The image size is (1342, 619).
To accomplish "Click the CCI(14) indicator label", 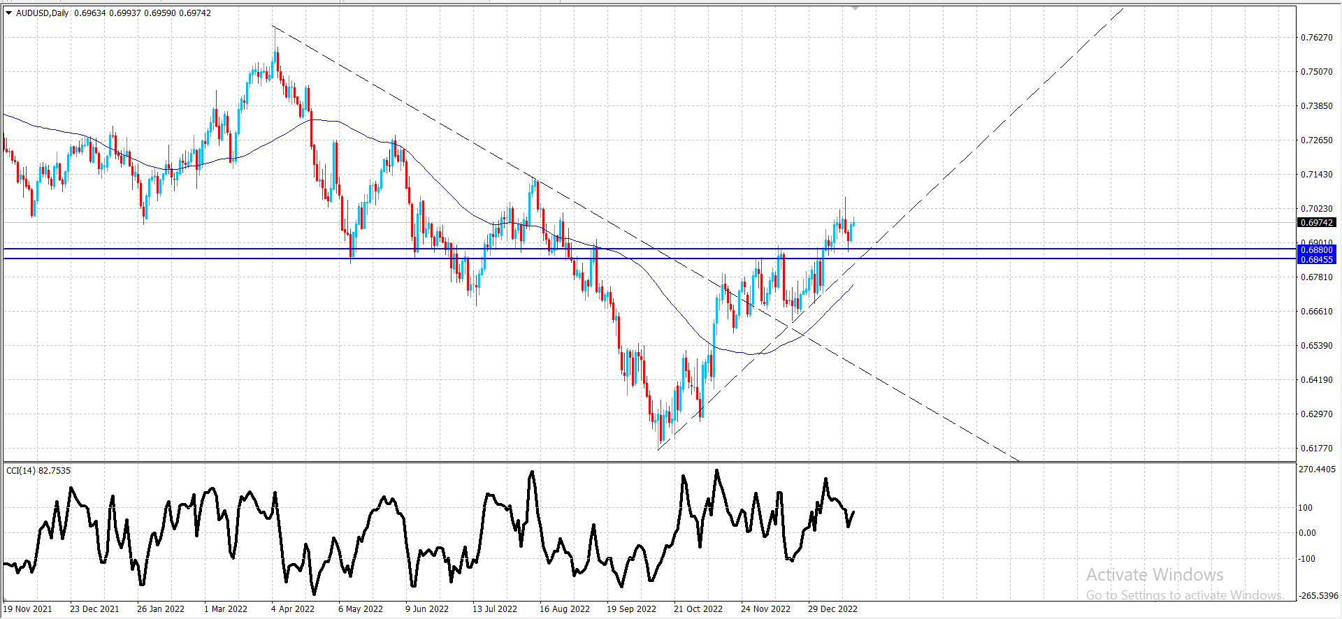I will (x=21, y=471).
